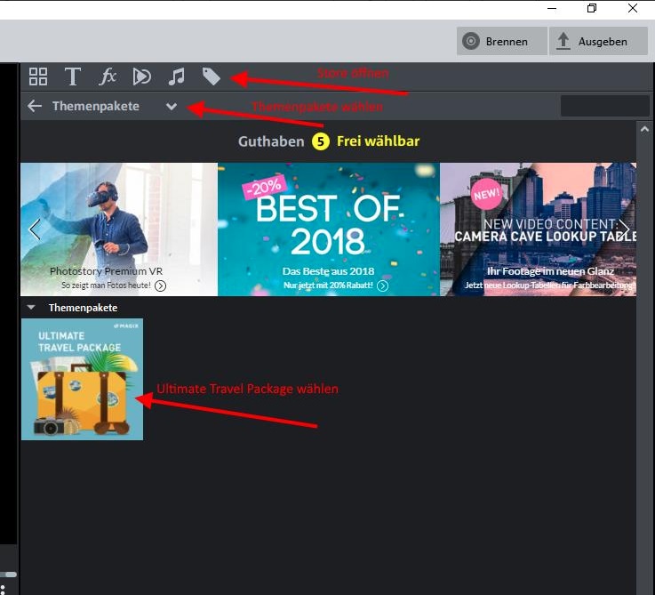Viewport: 655px width, 595px height.
Task: Click 'Nur jetzt mit 20% Rabatt!' arrow link
Action: 382,285
